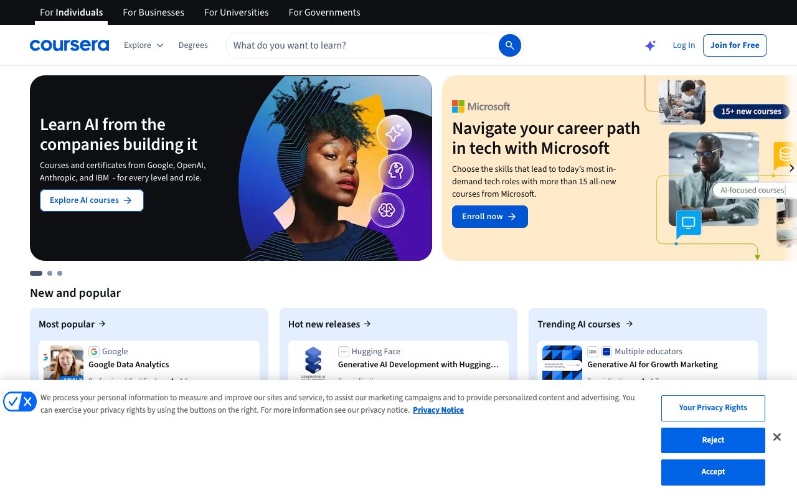
Task: Open the Generative AI for Growth Marketing title
Action: coord(653,365)
